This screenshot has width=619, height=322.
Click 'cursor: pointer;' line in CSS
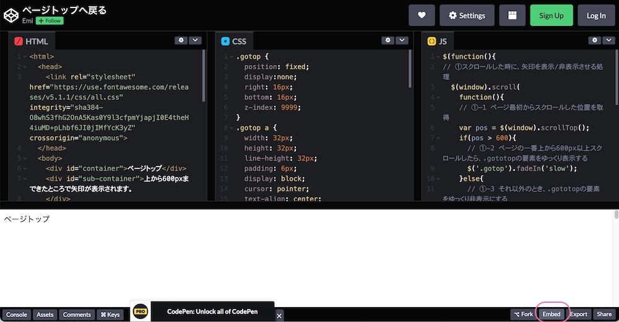click(276, 189)
